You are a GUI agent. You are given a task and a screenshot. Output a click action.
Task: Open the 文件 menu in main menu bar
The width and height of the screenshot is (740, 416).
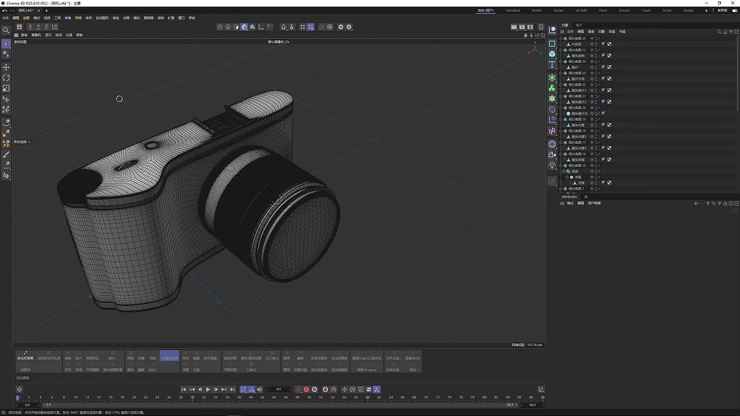point(6,18)
